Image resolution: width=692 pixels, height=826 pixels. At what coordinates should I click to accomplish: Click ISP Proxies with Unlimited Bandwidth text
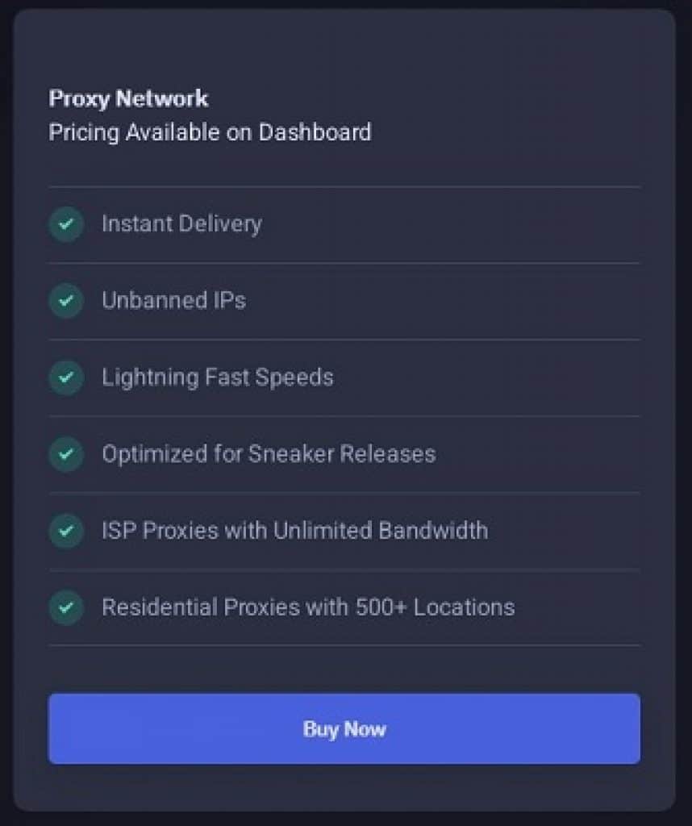295,531
